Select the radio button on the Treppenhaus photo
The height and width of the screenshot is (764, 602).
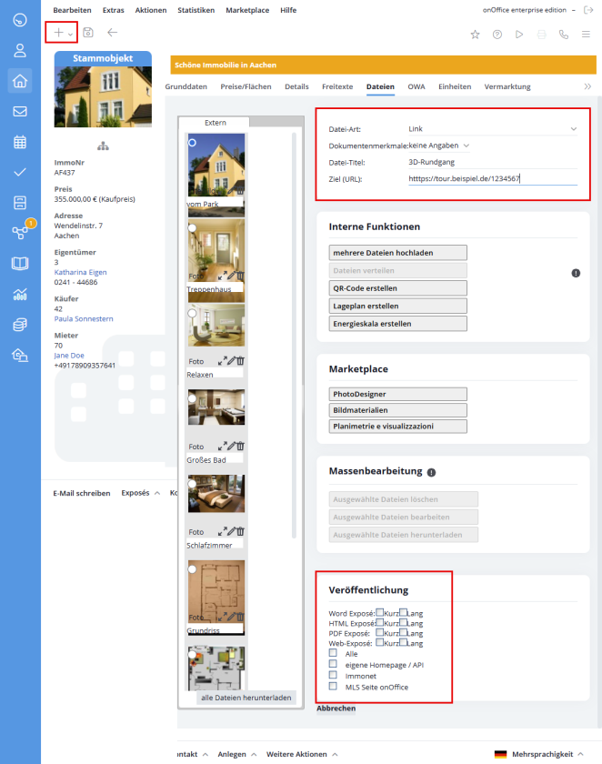(192, 229)
